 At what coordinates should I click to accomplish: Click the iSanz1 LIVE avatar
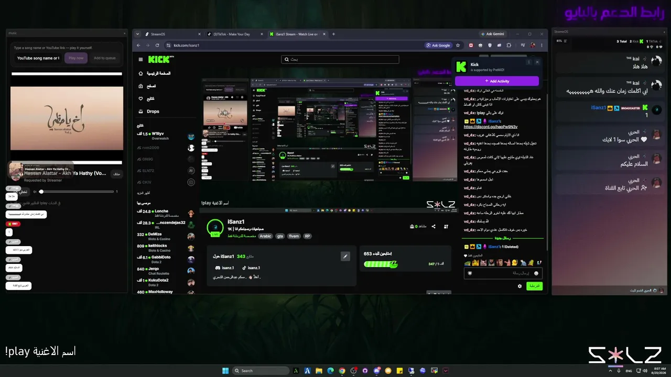[x=215, y=227]
